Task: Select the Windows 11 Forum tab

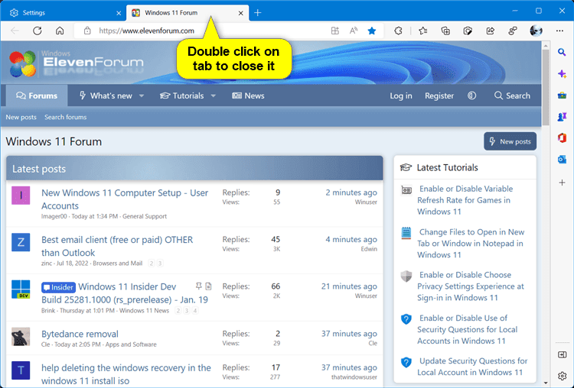Action: 188,13
